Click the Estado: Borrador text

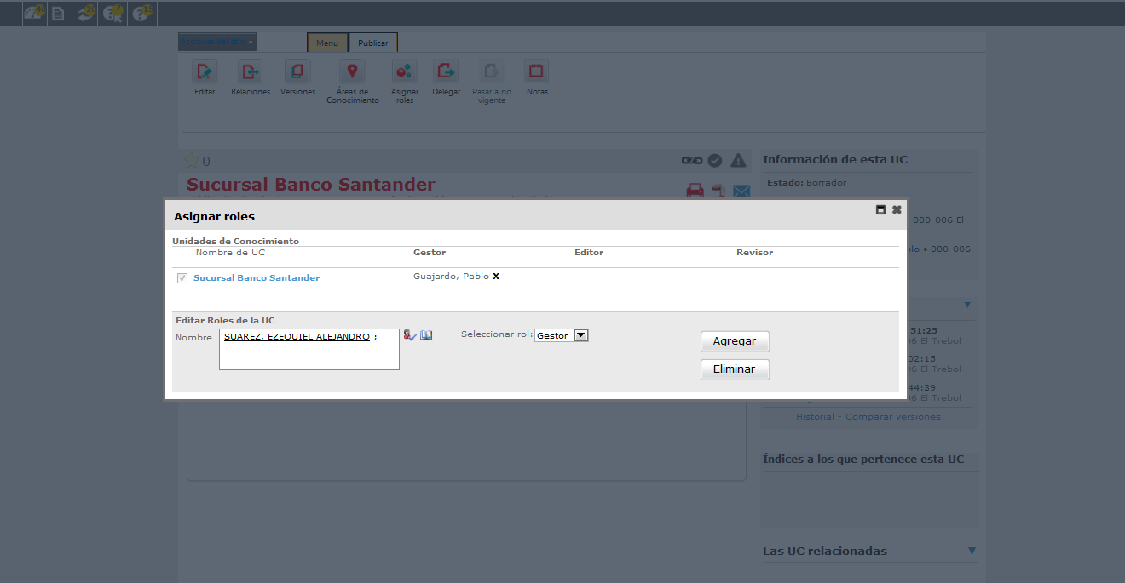806,183
